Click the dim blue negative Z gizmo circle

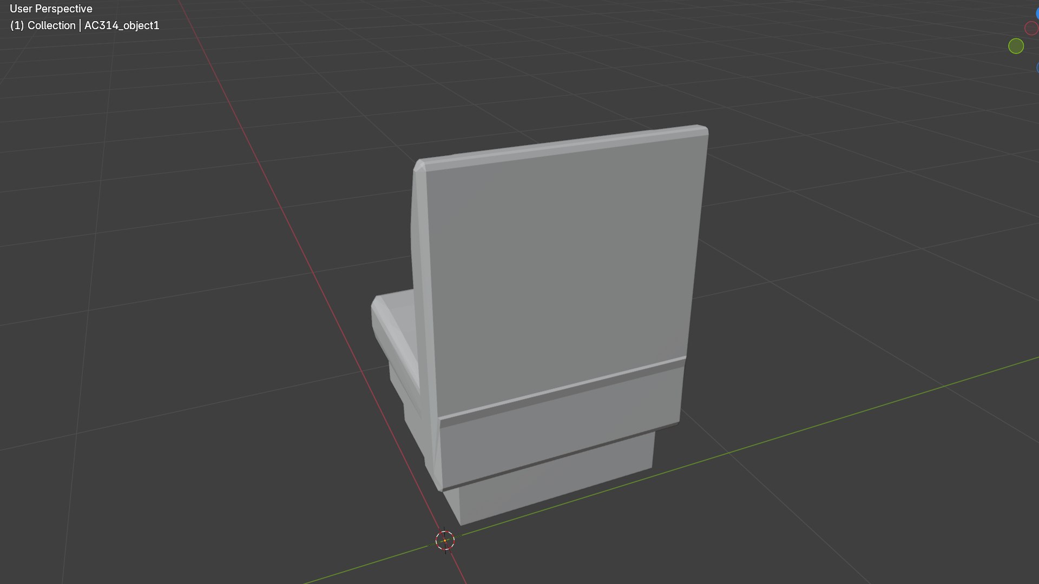(1037, 68)
